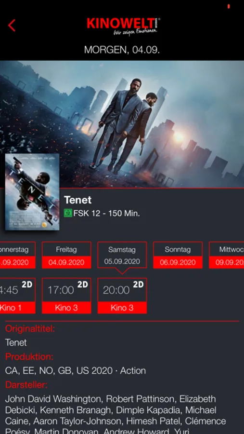
Task: Tap the Kino 3 label under 20:00
Action: pyautogui.click(x=122, y=308)
